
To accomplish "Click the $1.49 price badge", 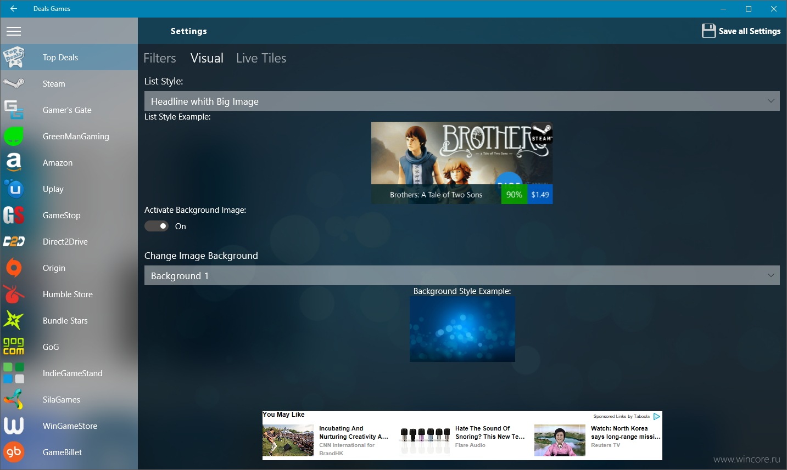I will pyautogui.click(x=540, y=194).
